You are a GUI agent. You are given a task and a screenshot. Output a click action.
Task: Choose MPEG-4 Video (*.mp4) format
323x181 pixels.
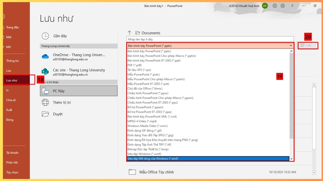tap(208, 121)
